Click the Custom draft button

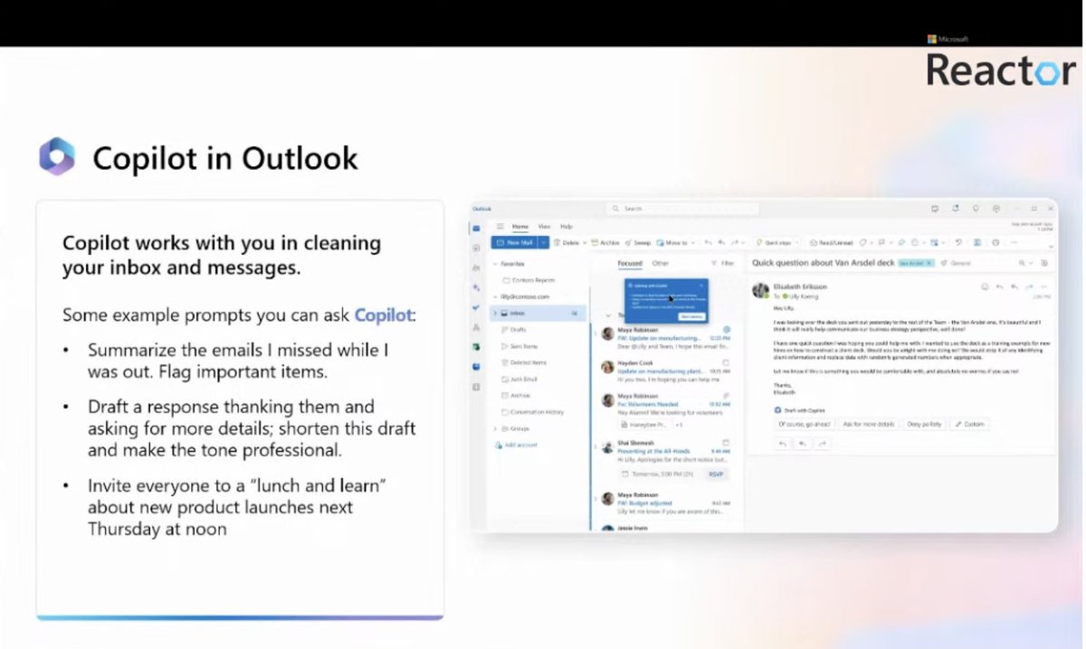969,424
